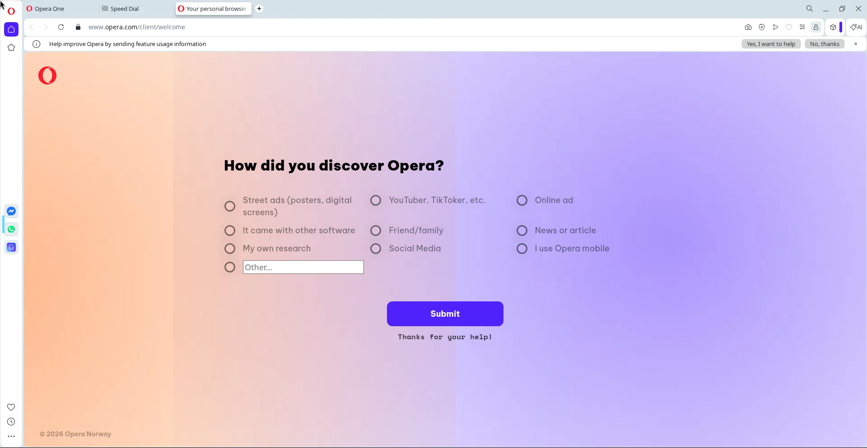867x448 pixels.
Task: Open the Easy Setup menu icon
Action: pos(802,27)
